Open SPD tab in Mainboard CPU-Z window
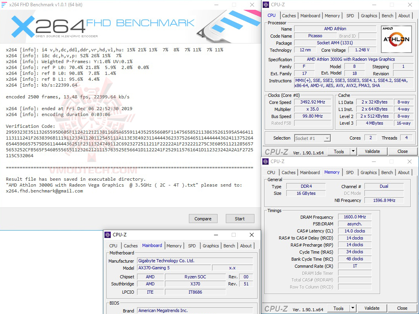 pos(192,246)
